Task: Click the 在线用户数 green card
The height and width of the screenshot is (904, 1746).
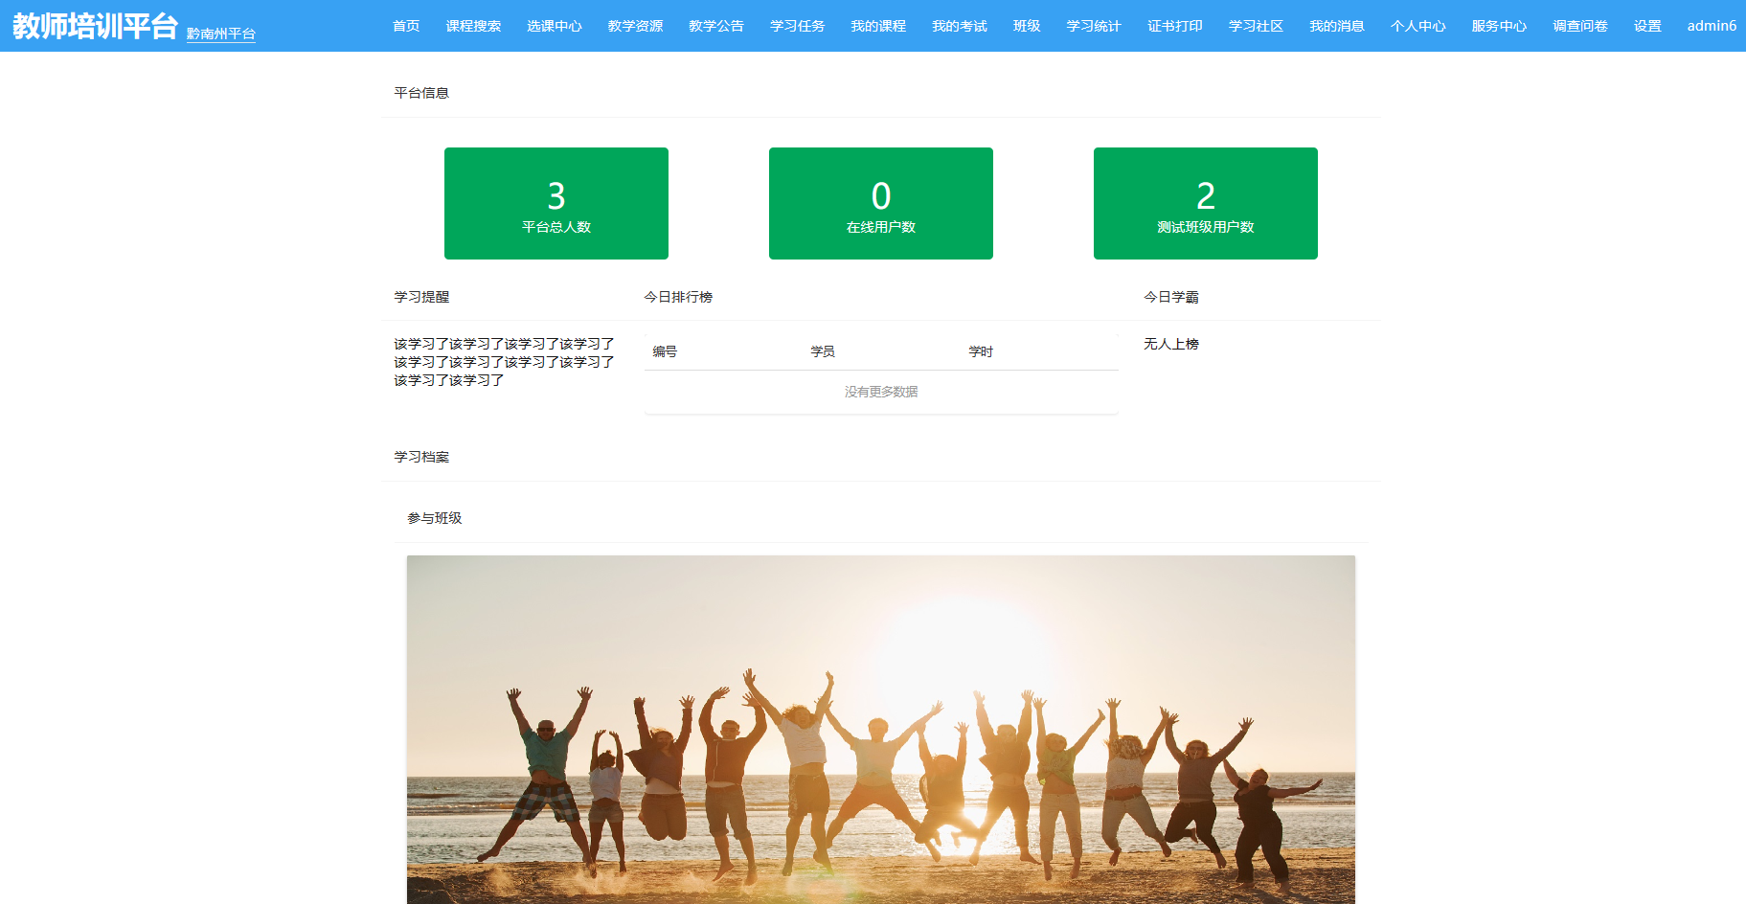Action: (x=881, y=203)
